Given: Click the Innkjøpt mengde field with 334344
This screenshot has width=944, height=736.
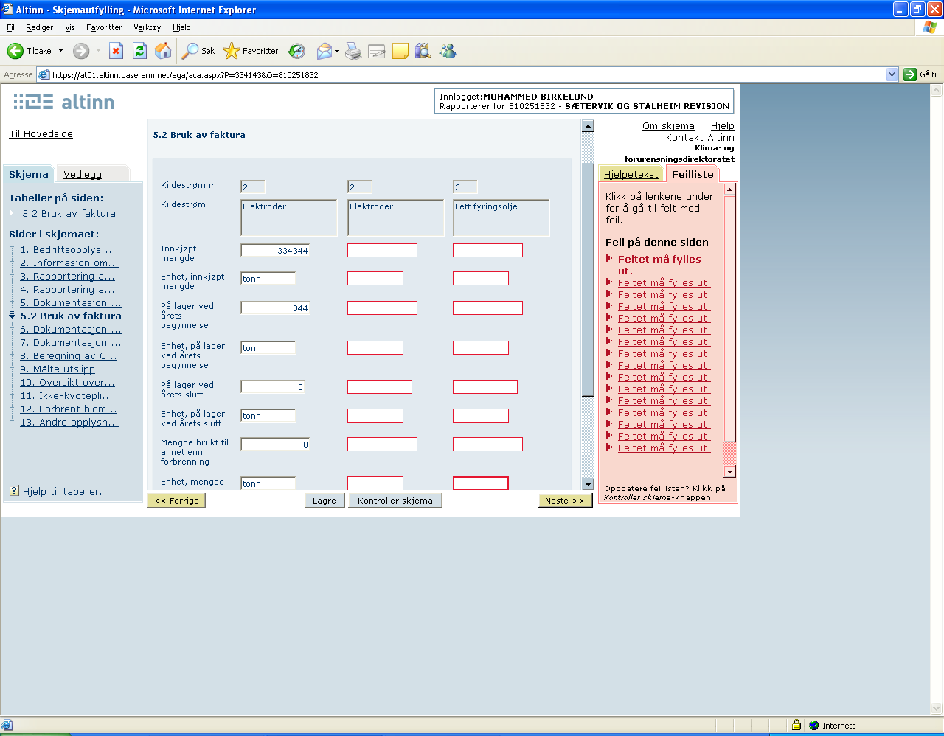Looking at the screenshot, I should (x=275, y=251).
